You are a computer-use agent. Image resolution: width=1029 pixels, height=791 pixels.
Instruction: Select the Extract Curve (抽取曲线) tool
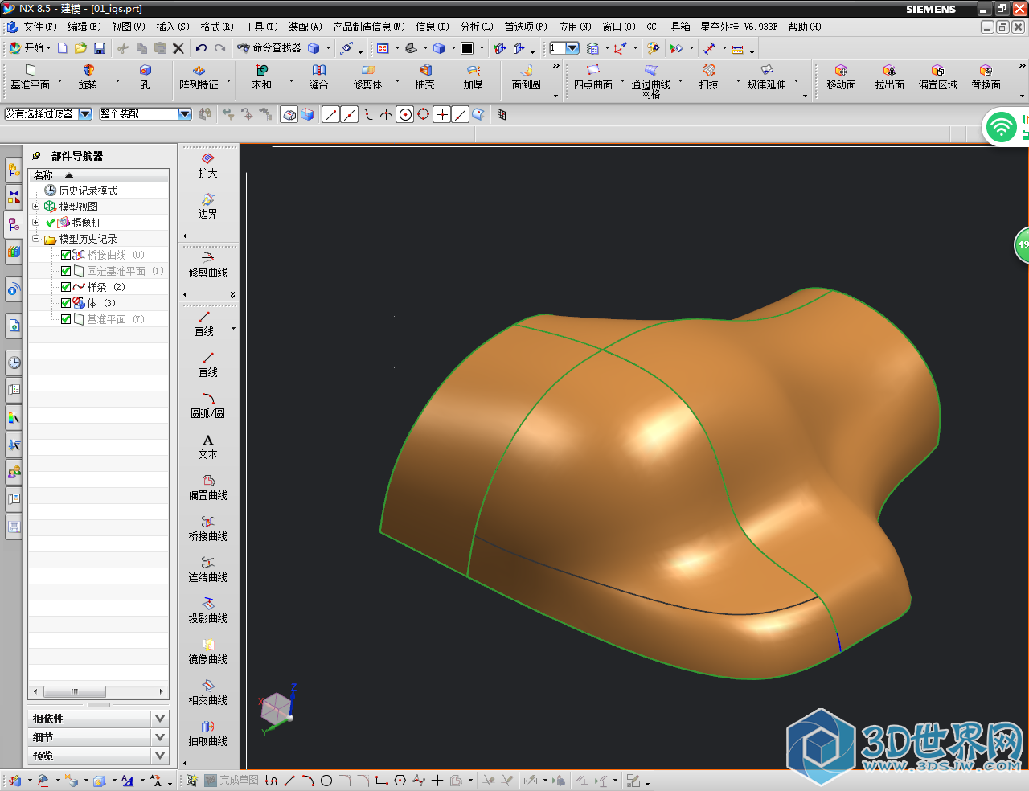tap(208, 734)
